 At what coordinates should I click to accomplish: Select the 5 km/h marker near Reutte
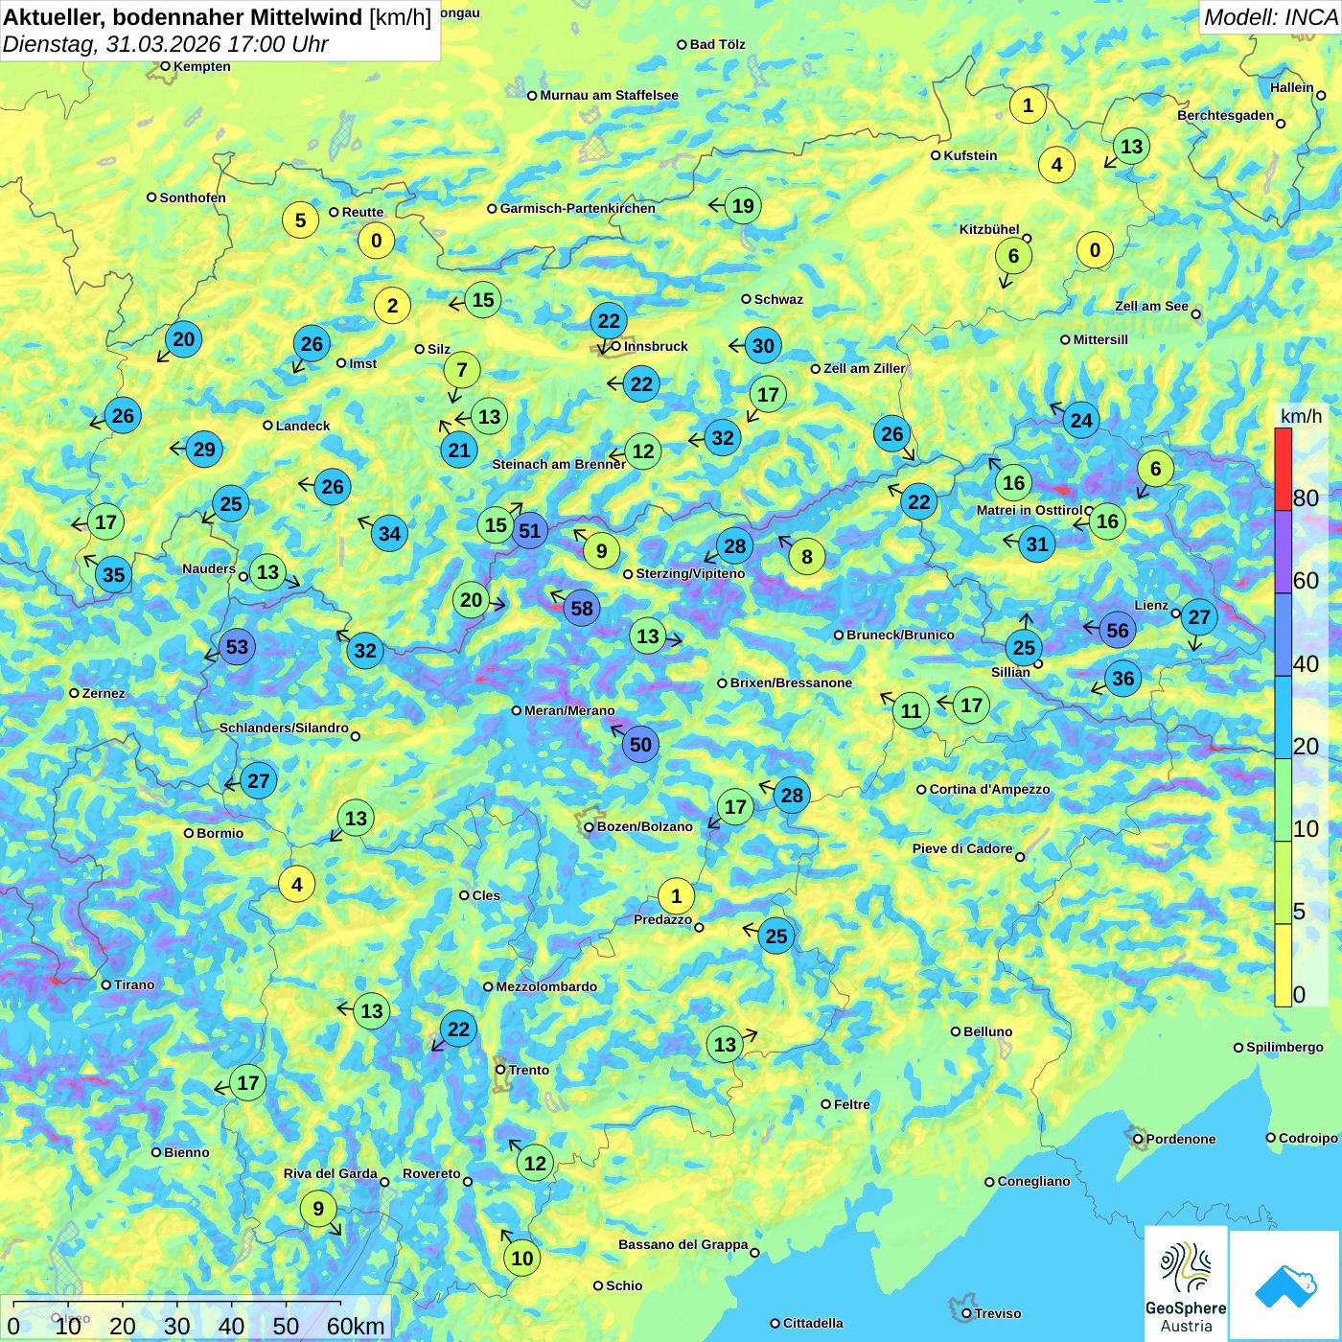tap(300, 220)
